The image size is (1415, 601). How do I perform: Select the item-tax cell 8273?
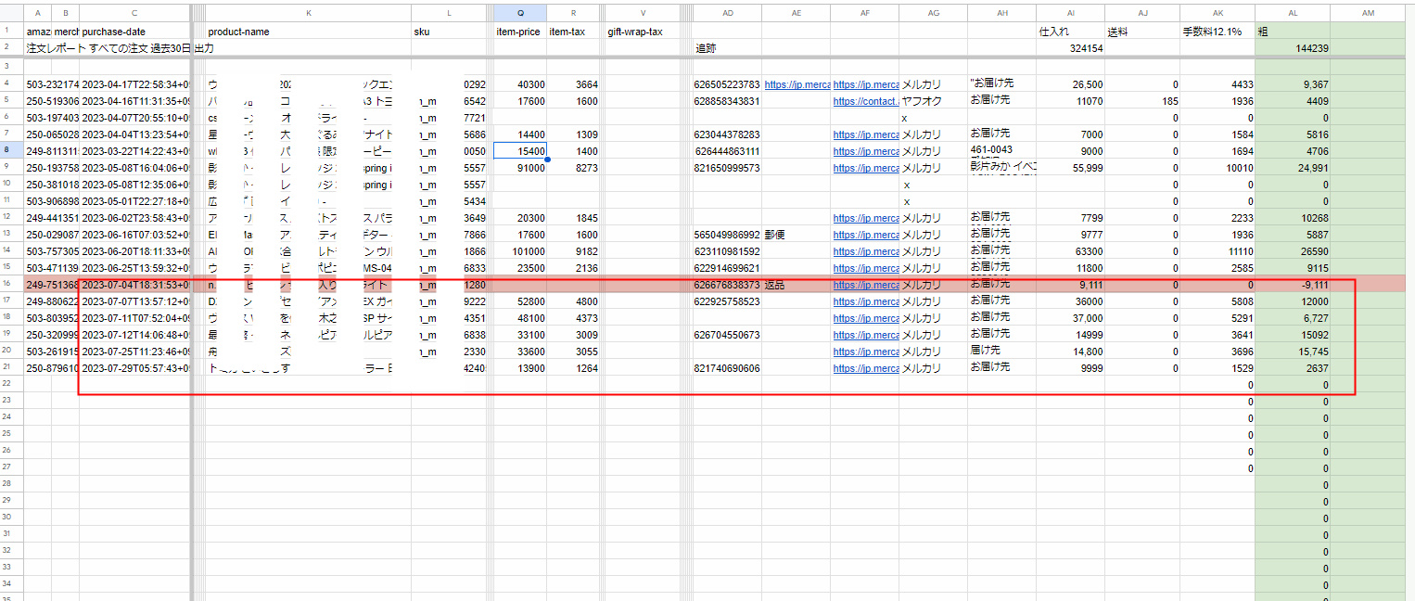click(x=574, y=168)
